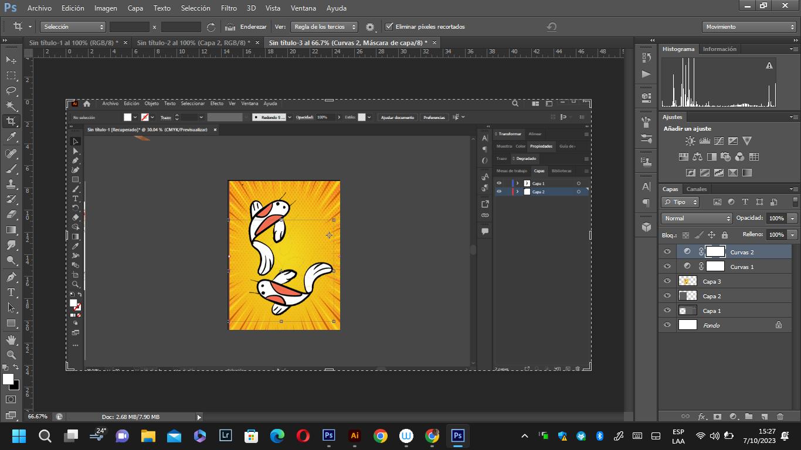Viewport: 801px width, 450px height.
Task: Click the delete layer trash icon
Action: (780, 417)
